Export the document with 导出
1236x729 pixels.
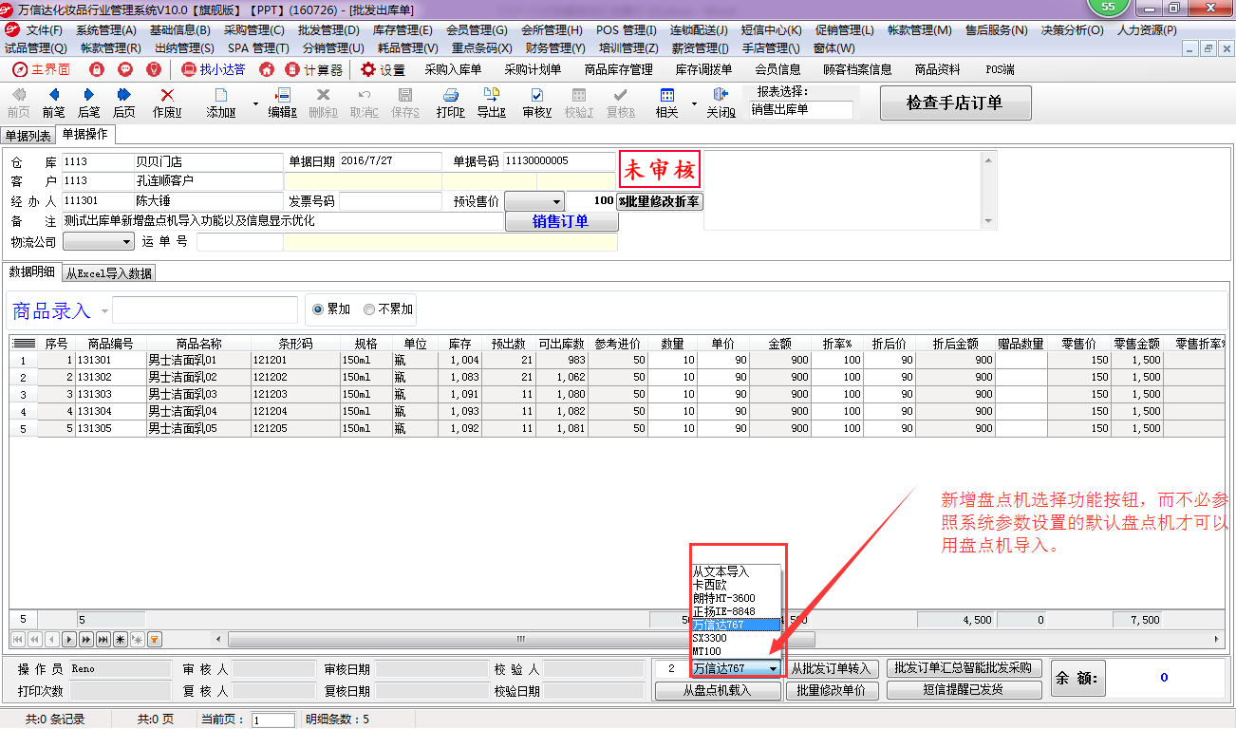[x=491, y=103]
